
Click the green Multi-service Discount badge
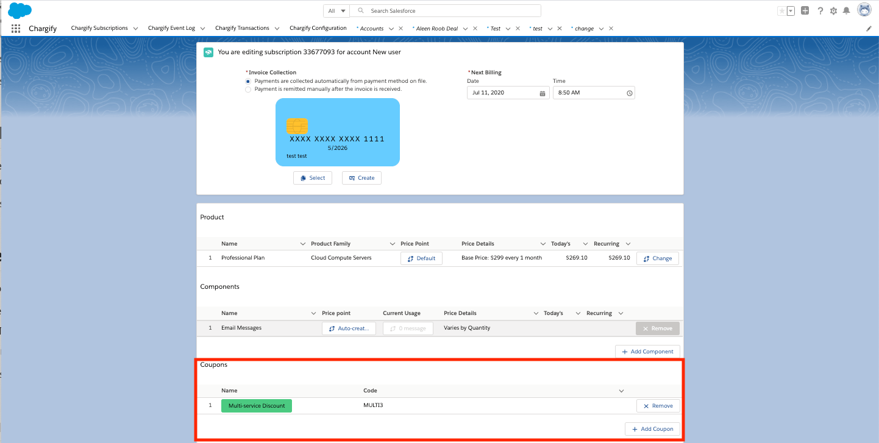[x=257, y=406]
